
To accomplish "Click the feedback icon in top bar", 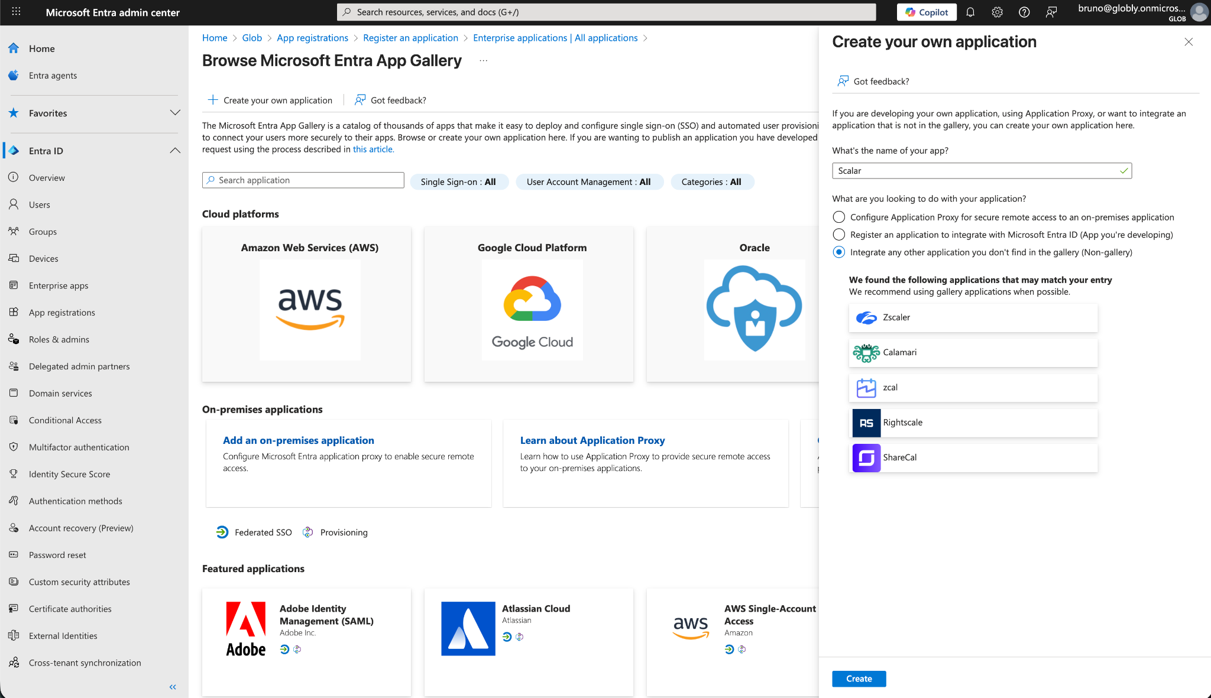I will [x=1051, y=12].
